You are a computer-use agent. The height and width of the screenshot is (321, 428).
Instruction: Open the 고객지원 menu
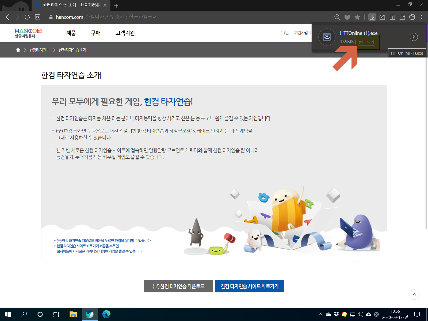pyautogui.click(x=125, y=33)
